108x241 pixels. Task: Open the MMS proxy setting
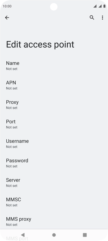[54, 222]
